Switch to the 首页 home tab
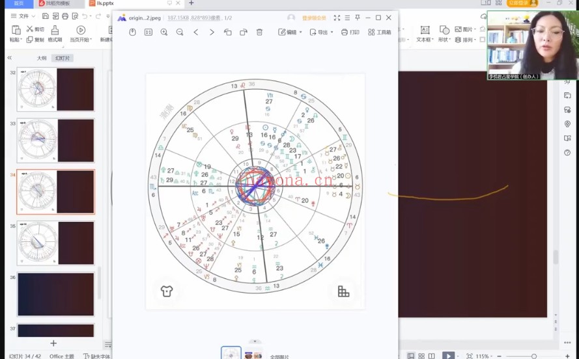The width and height of the screenshot is (579, 359). tap(18, 3)
